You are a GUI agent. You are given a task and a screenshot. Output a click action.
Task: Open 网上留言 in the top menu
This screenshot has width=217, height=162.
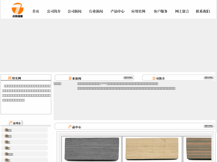coord(182,11)
